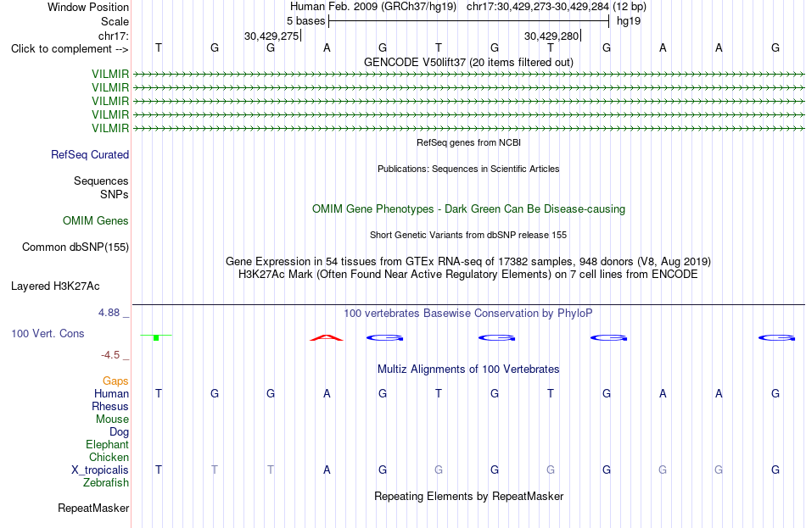This screenshot has height=528, width=806.
Task: Click 'Human Feb. 2009 (GRCh37/hg19)' assembly text
Action: tap(373, 7)
